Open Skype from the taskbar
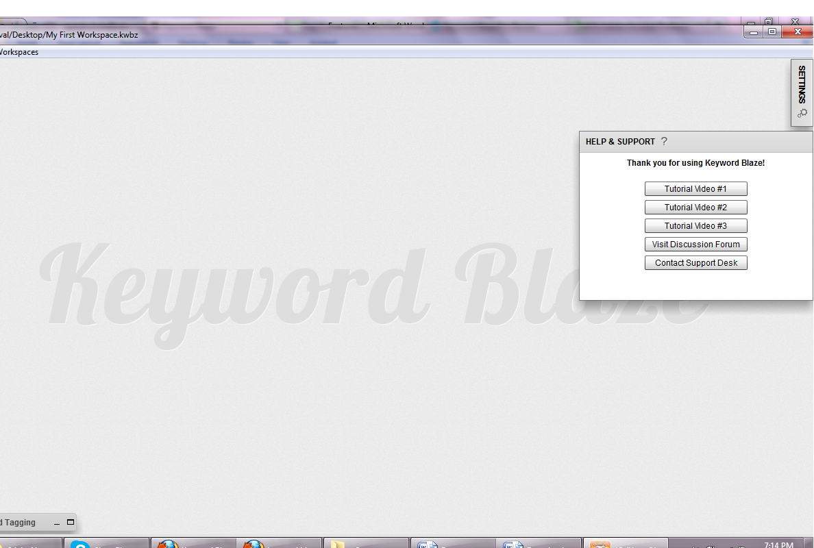 [x=106, y=543]
